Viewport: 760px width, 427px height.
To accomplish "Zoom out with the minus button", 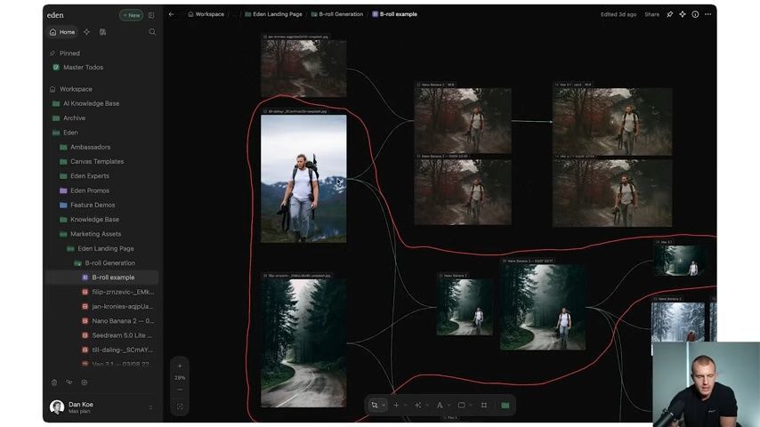I will 180,390.
